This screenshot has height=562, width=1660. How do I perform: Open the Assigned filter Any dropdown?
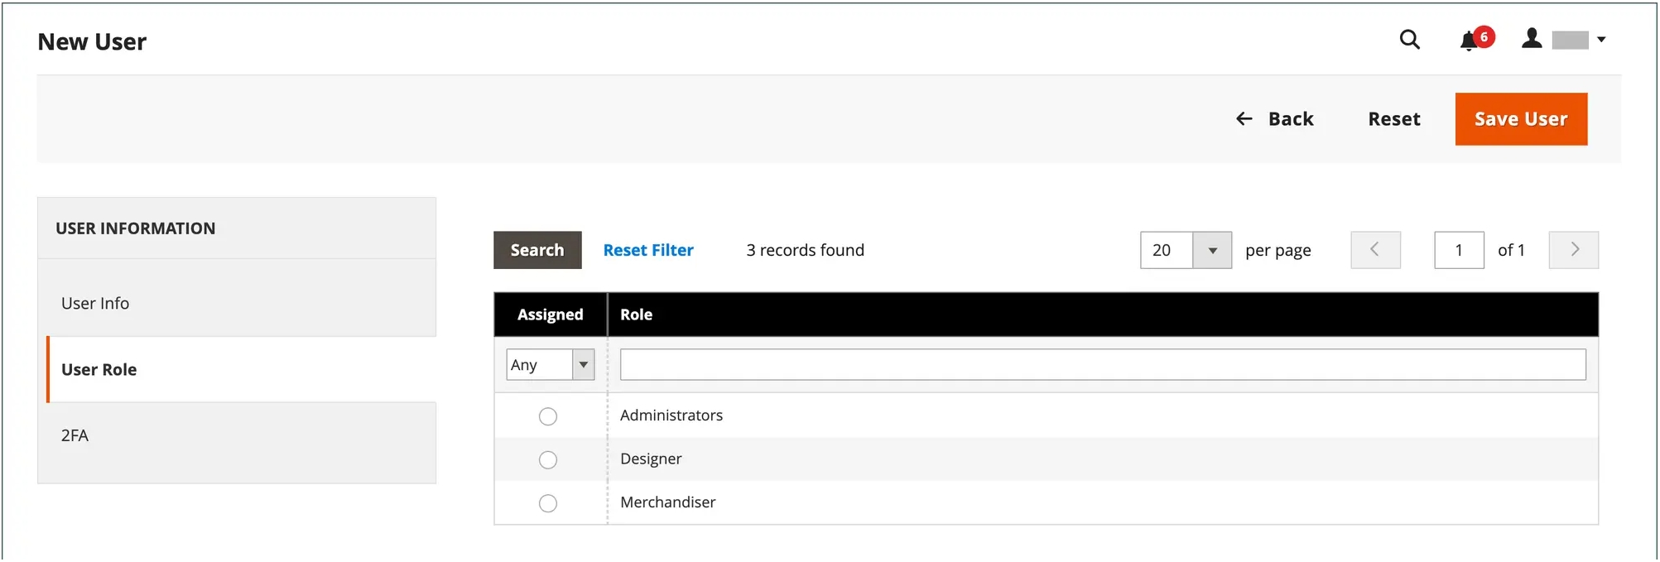point(551,365)
